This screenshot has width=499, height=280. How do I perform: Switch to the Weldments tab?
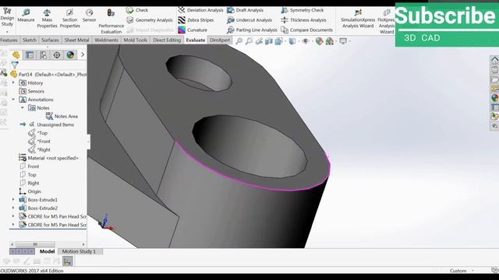106,40
